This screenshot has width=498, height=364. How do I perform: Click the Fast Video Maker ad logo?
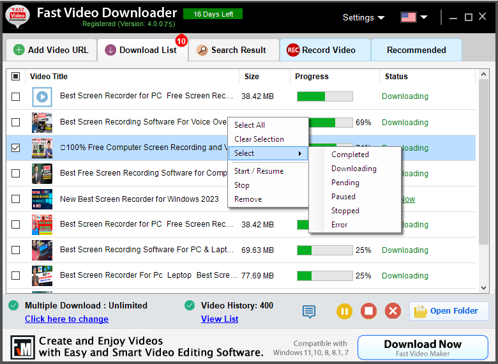(x=23, y=347)
